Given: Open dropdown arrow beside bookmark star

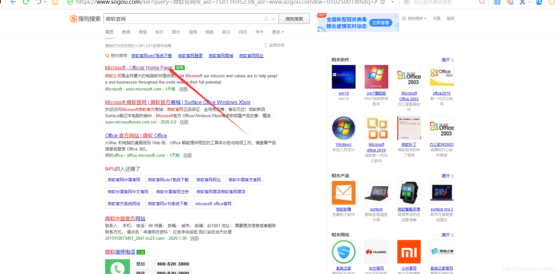Looking at the screenshot, I should 392,2.
